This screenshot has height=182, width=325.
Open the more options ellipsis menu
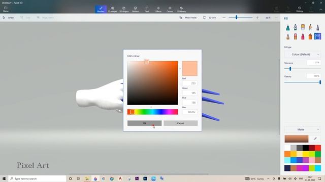tap(276, 18)
